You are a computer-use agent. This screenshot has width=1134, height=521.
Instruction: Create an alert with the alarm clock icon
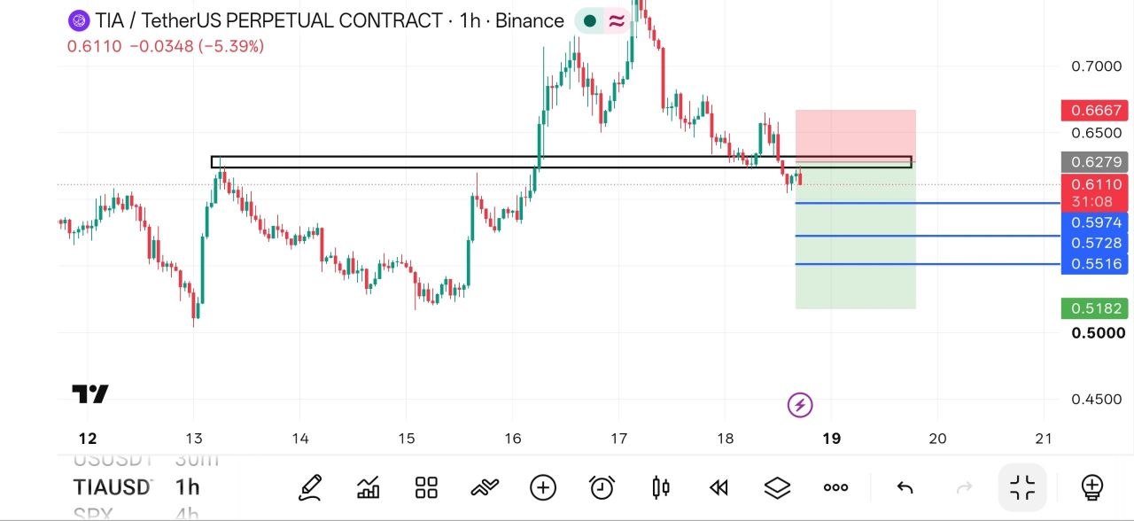click(602, 487)
